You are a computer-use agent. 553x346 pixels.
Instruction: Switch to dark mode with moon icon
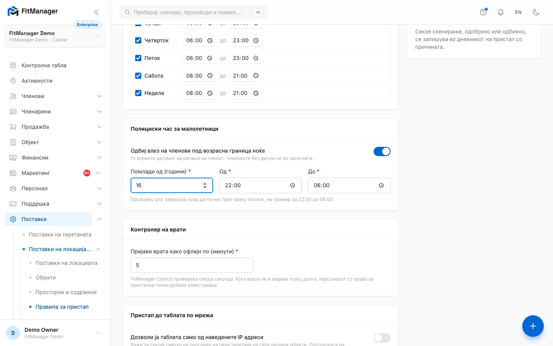point(536,12)
